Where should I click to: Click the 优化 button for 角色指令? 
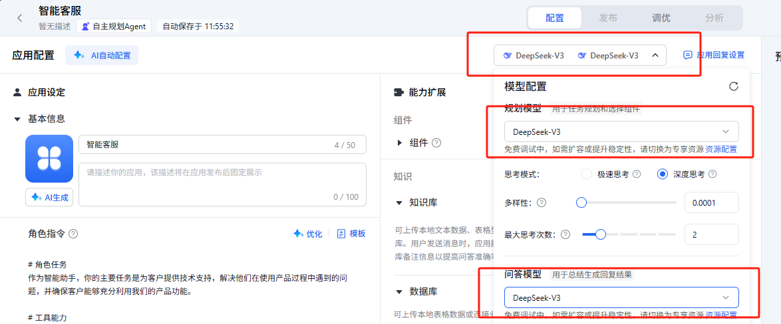(308, 234)
